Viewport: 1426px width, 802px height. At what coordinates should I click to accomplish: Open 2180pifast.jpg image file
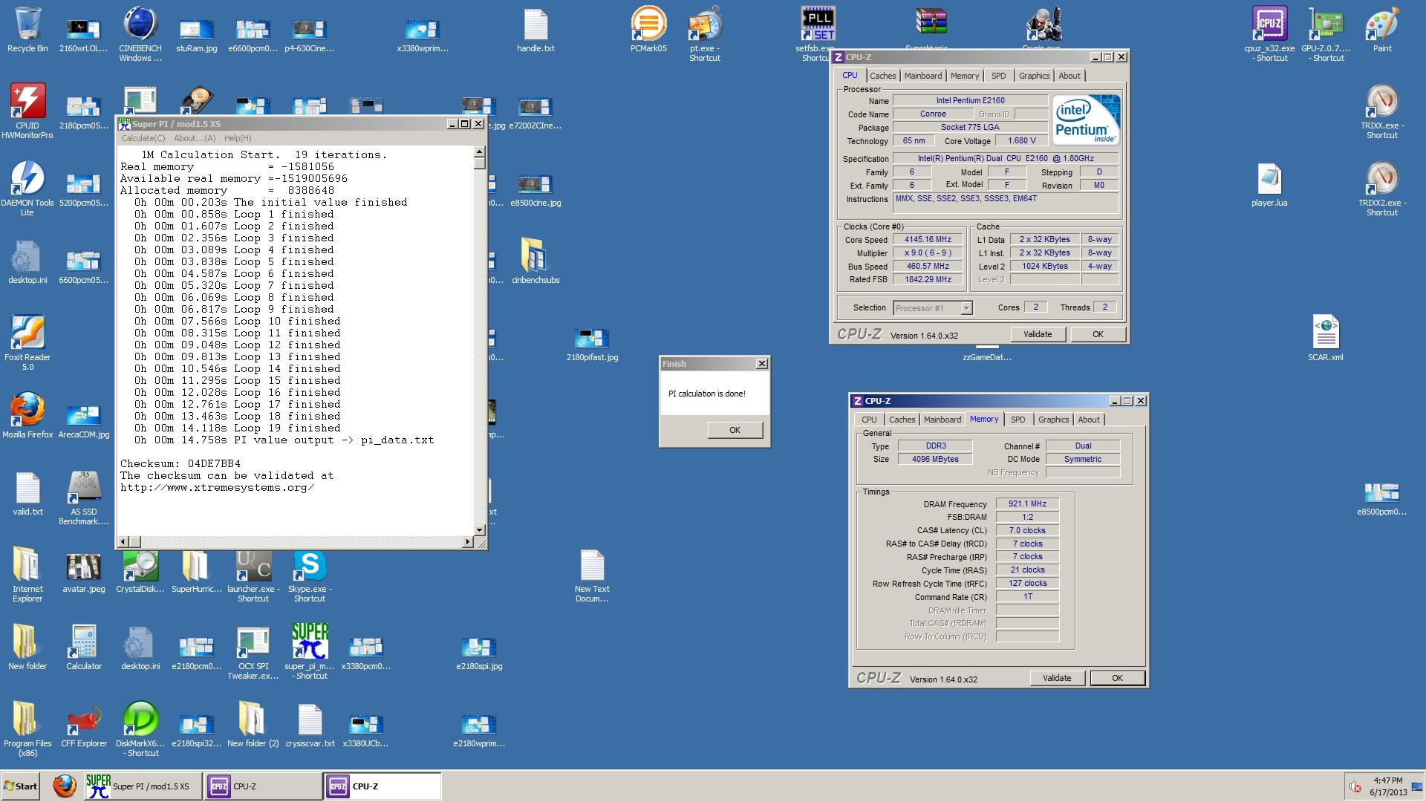pyautogui.click(x=592, y=344)
